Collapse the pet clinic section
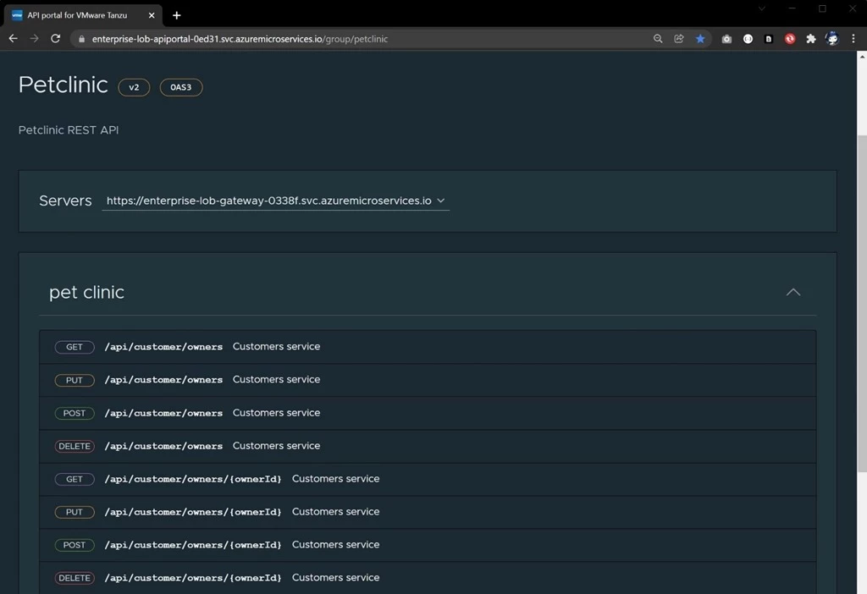Screen dimensions: 867x594 pyautogui.click(x=792, y=292)
